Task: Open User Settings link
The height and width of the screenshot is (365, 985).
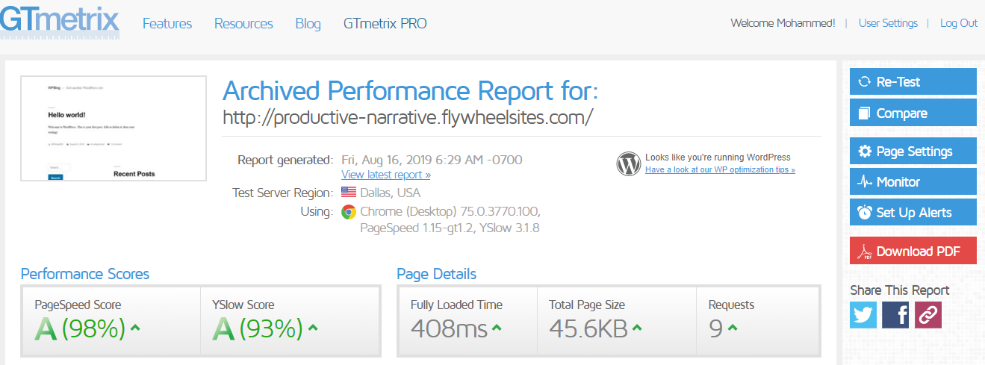Action: click(888, 23)
